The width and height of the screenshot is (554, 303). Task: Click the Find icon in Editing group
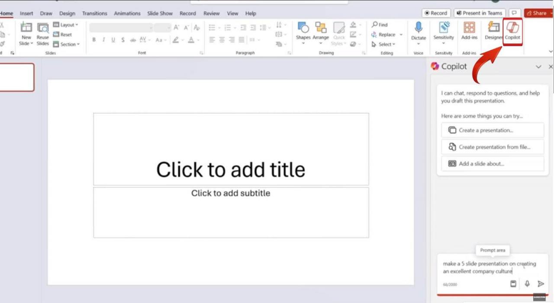pyautogui.click(x=380, y=25)
